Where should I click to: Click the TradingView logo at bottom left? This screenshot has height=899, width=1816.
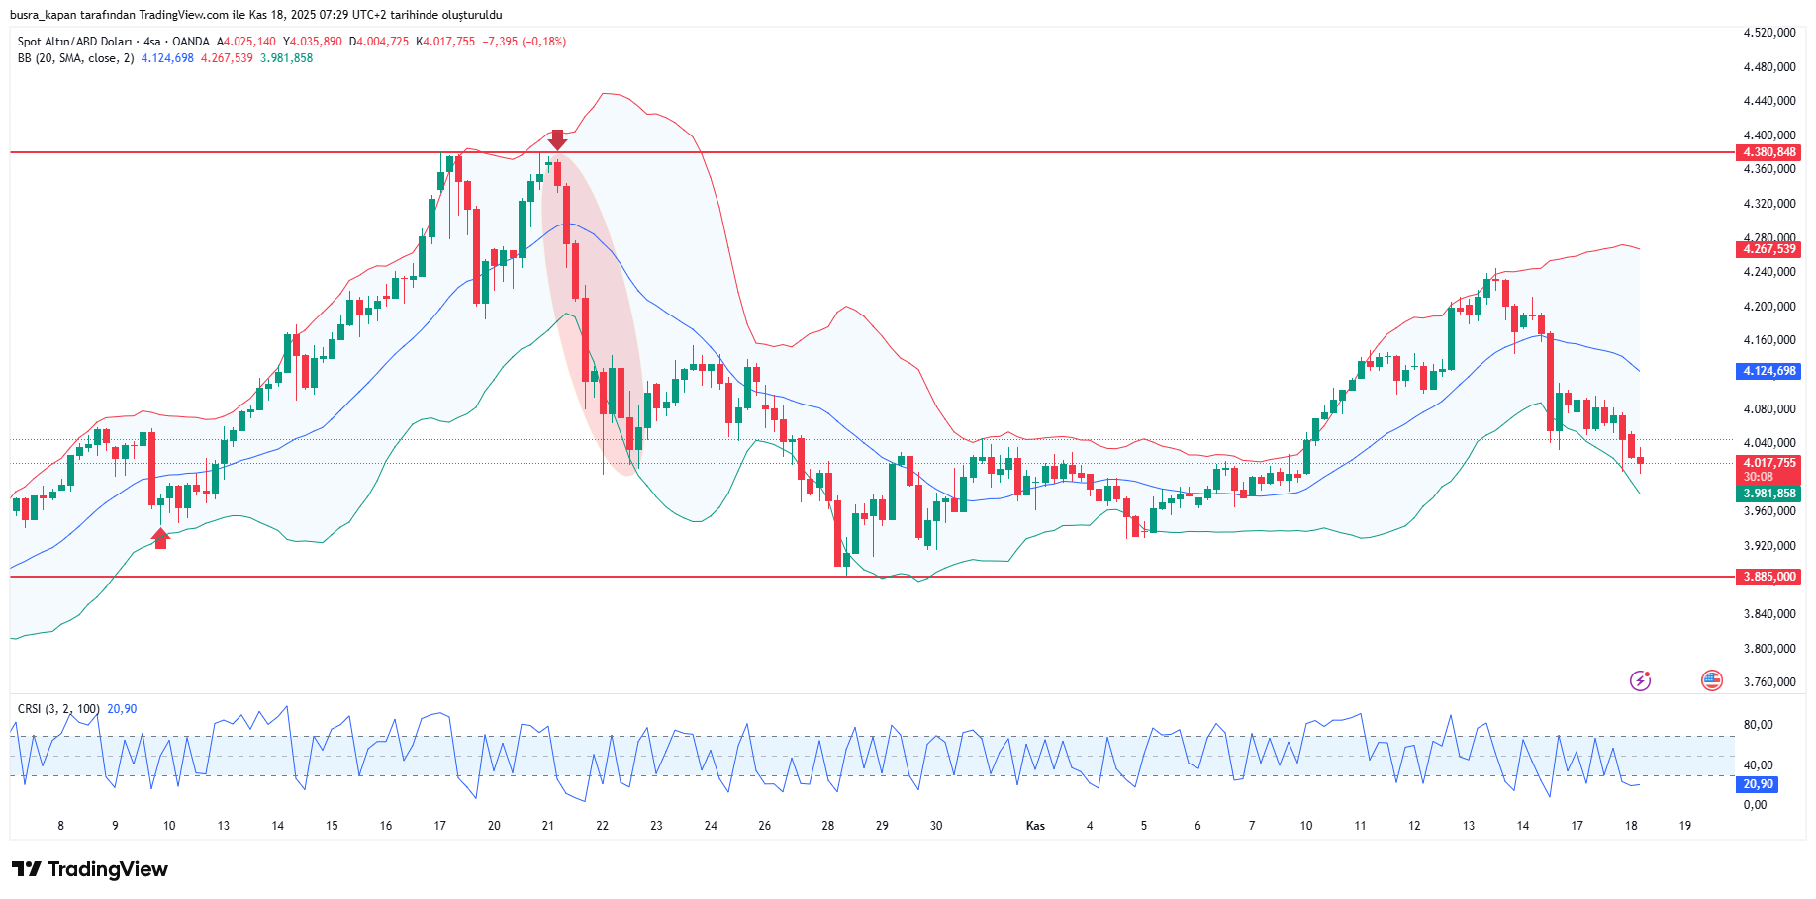[x=90, y=869]
